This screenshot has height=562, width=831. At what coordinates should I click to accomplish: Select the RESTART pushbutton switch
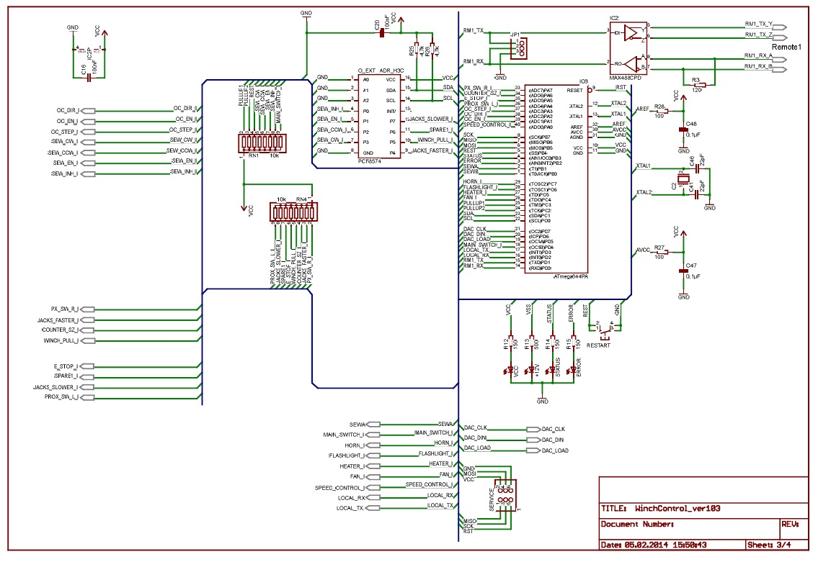point(604,332)
